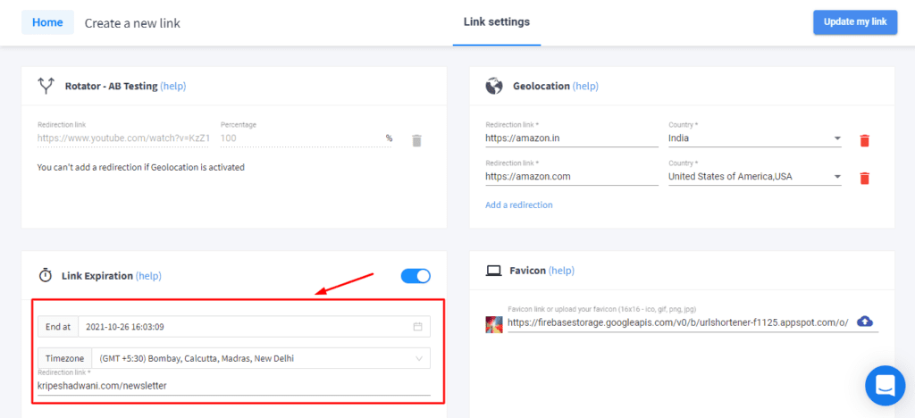The width and height of the screenshot is (915, 418).
Task: Disable the Link Expiration toggle
Action: coord(416,276)
